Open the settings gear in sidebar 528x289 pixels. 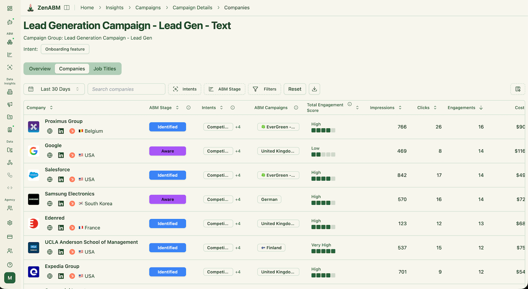click(x=10, y=223)
